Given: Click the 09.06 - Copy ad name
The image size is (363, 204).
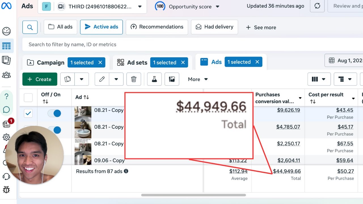Looking at the screenshot, I should pyautogui.click(x=109, y=160).
